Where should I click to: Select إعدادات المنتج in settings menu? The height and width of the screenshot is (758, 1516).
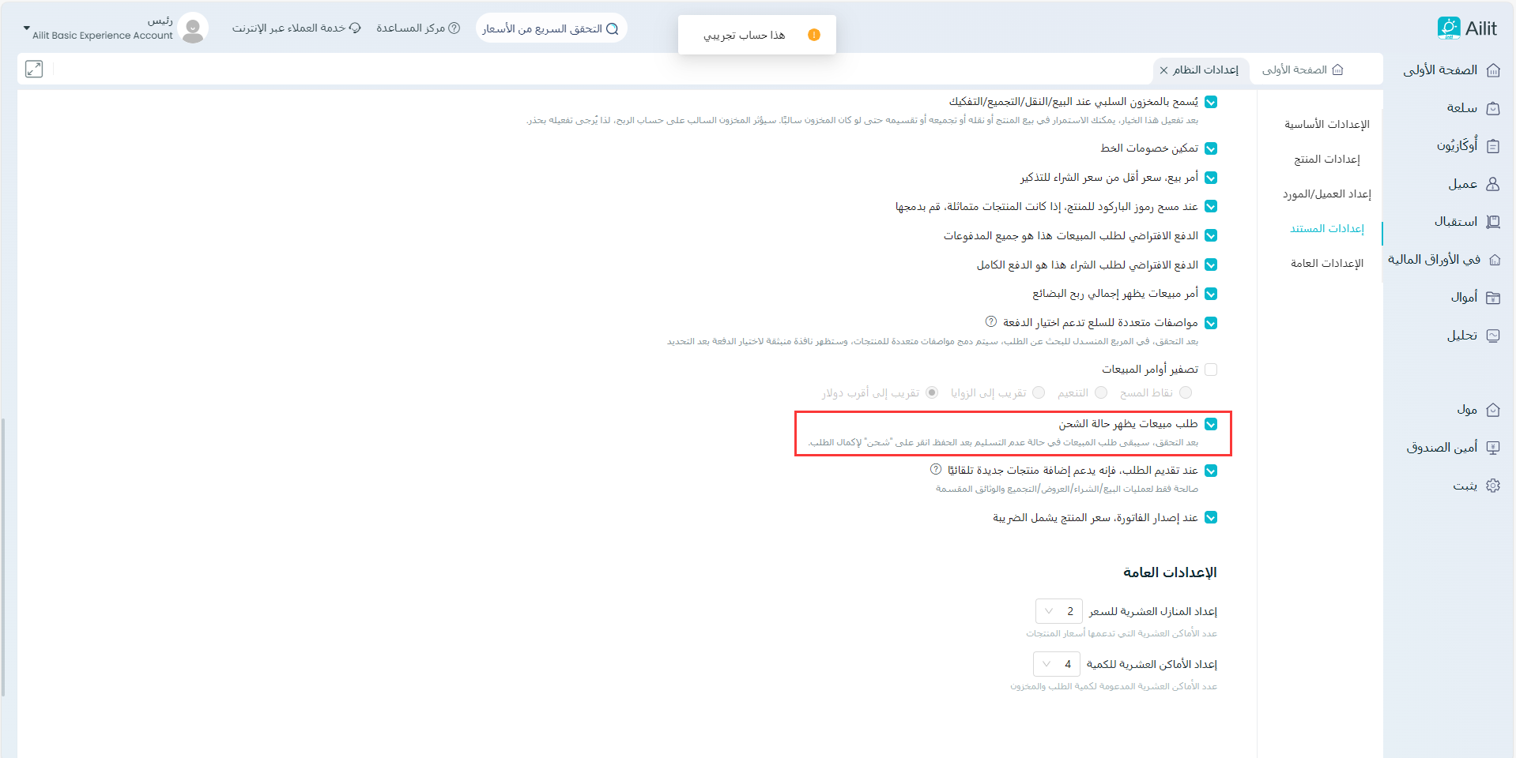pyautogui.click(x=1326, y=159)
